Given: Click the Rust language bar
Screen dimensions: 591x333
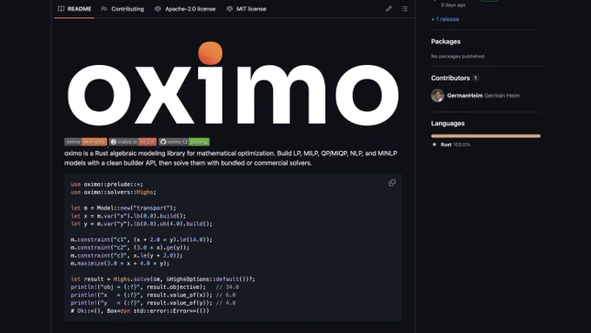Looking at the screenshot, I should [x=486, y=136].
